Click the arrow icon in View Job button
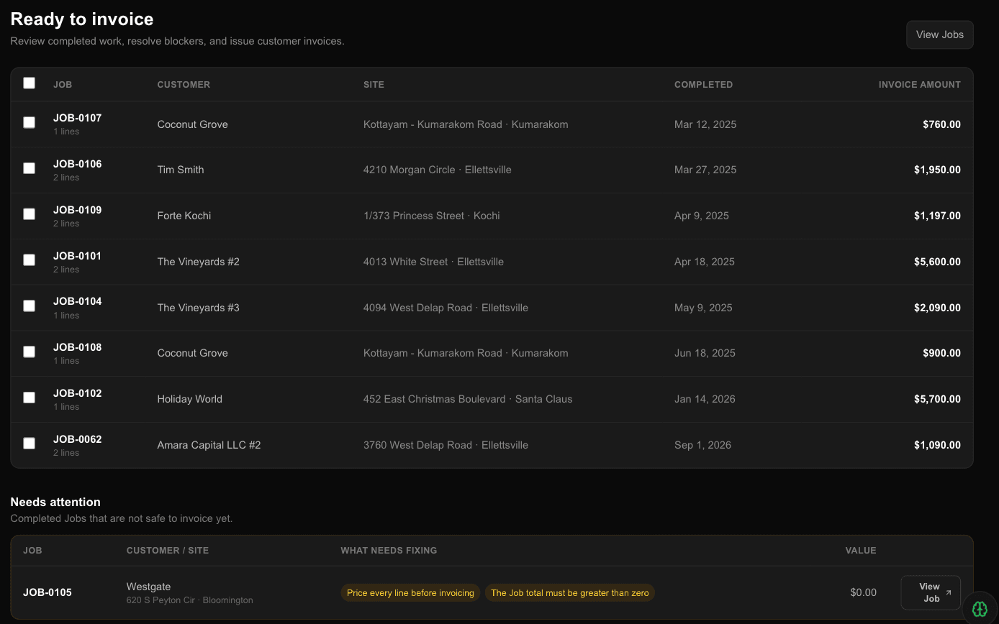 click(949, 593)
